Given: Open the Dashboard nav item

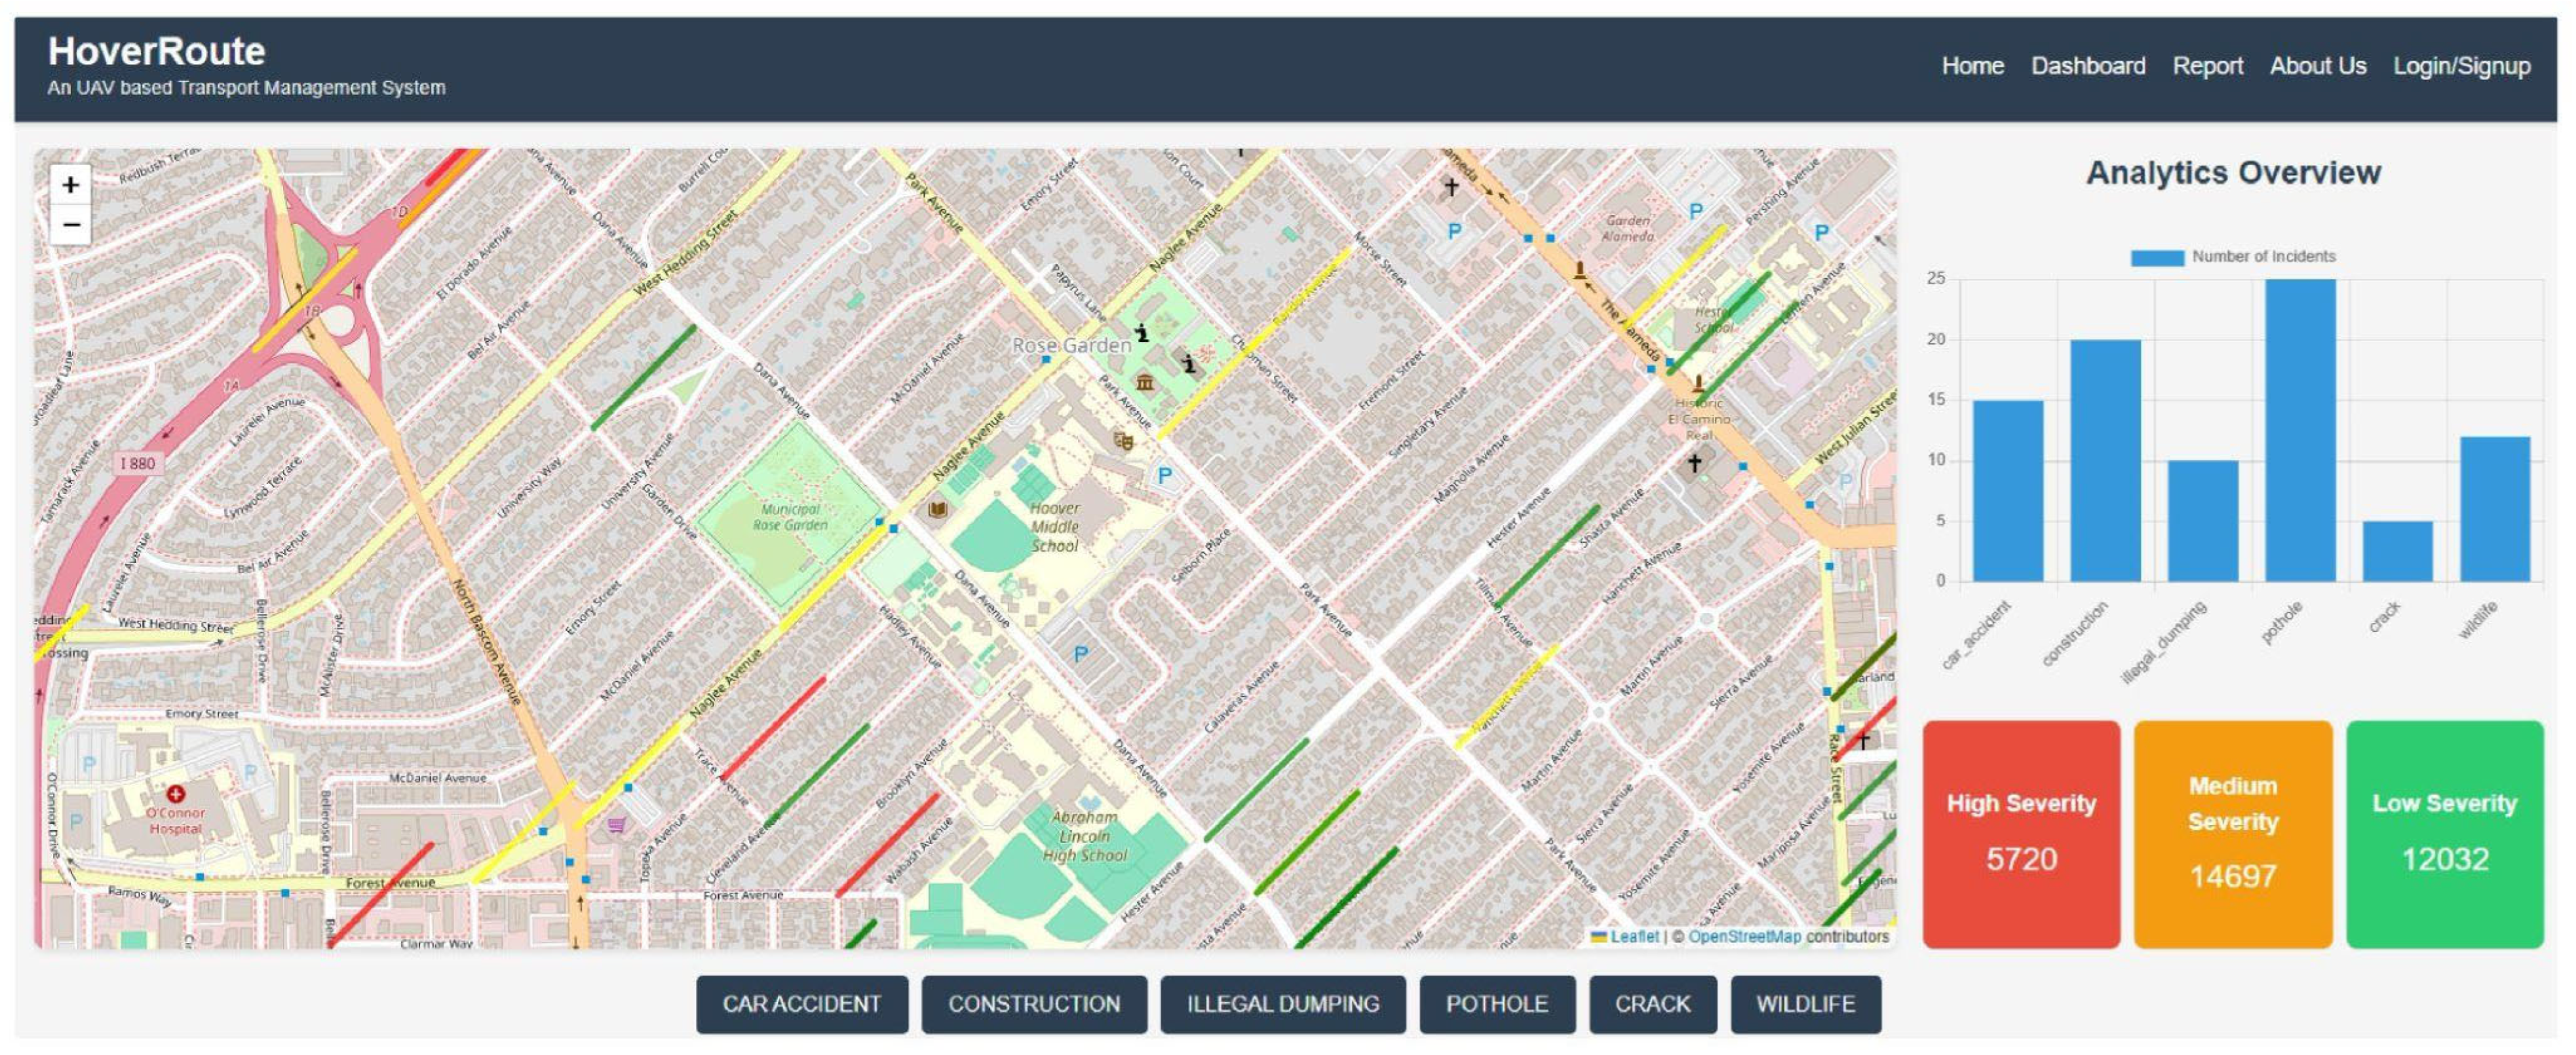Looking at the screenshot, I should coord(2087,66).
